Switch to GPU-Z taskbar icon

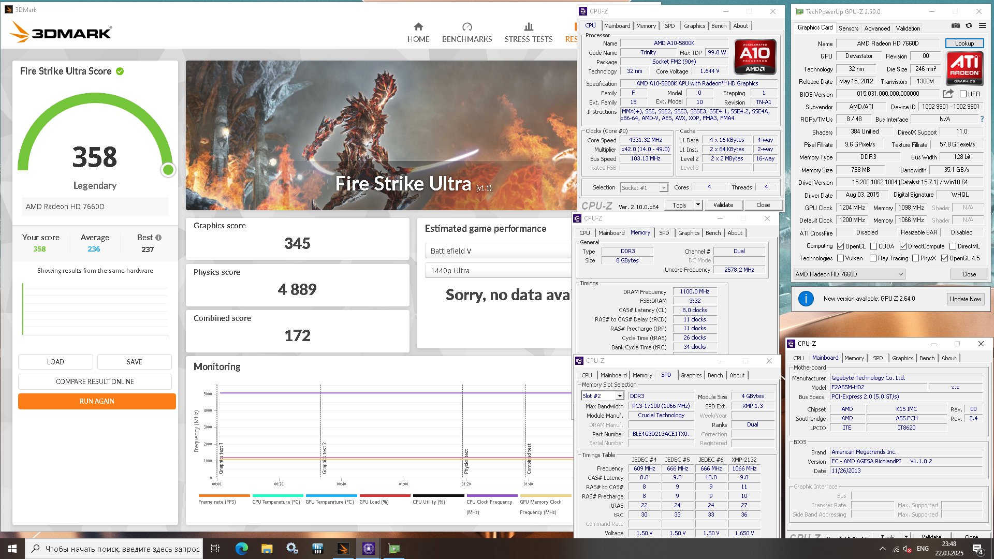pos(394,549)
